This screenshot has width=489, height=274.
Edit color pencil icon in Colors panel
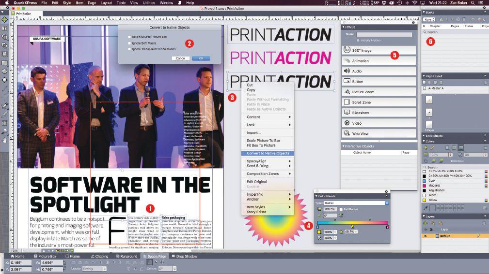(x=432, y=148)
